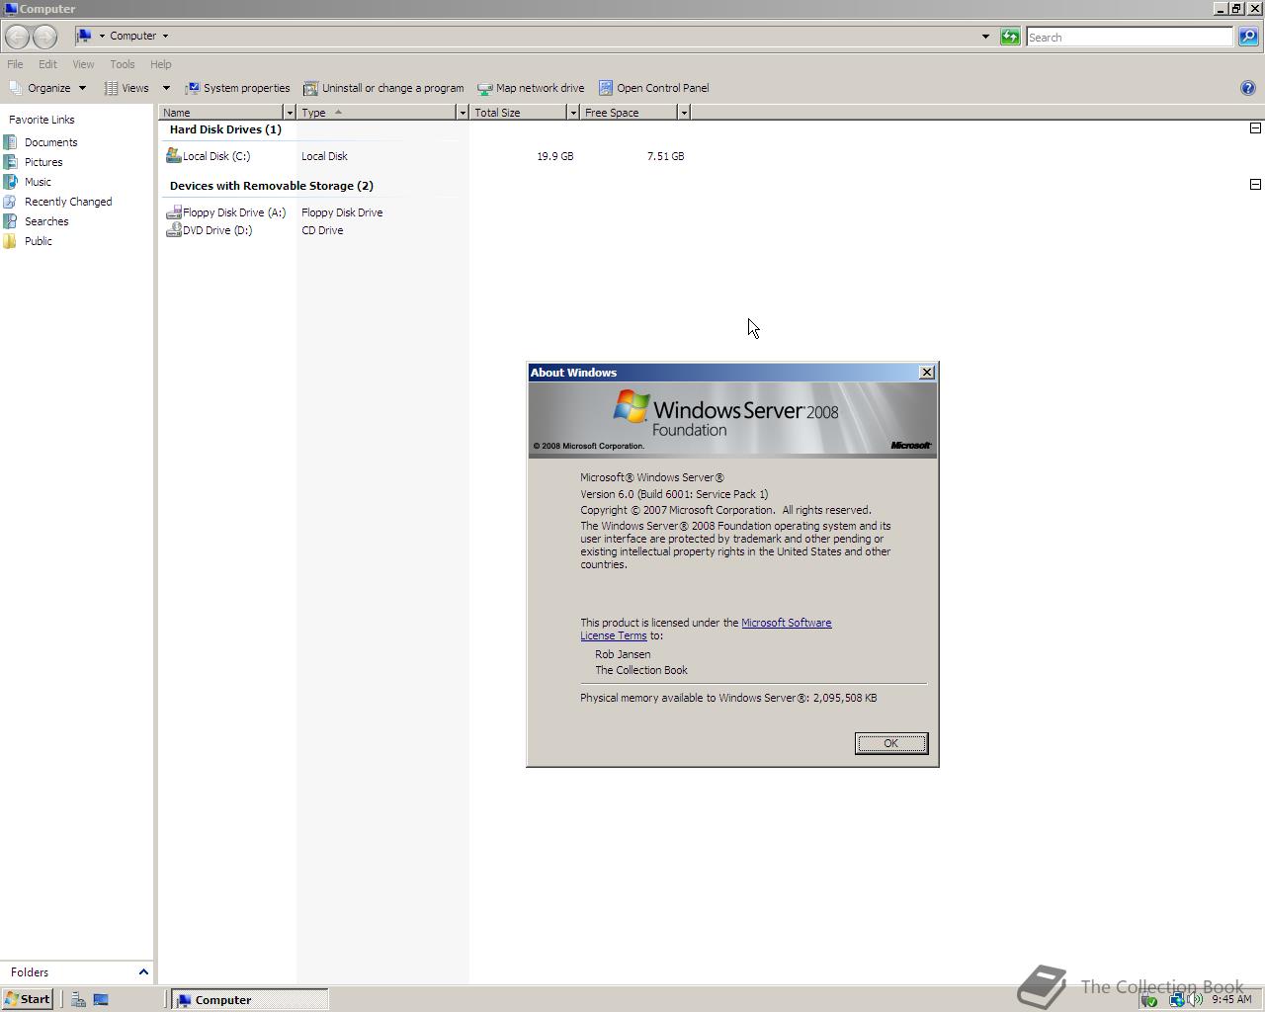The width and height of the screenshot is (1265, 1012).
Task: Click the Computer icon in address bar
Action: (x=84, y=36)
